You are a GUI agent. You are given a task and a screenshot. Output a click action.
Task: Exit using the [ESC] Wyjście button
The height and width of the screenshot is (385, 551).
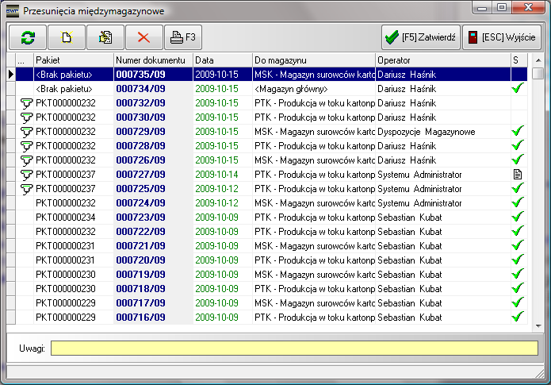[x=502, y=37]
